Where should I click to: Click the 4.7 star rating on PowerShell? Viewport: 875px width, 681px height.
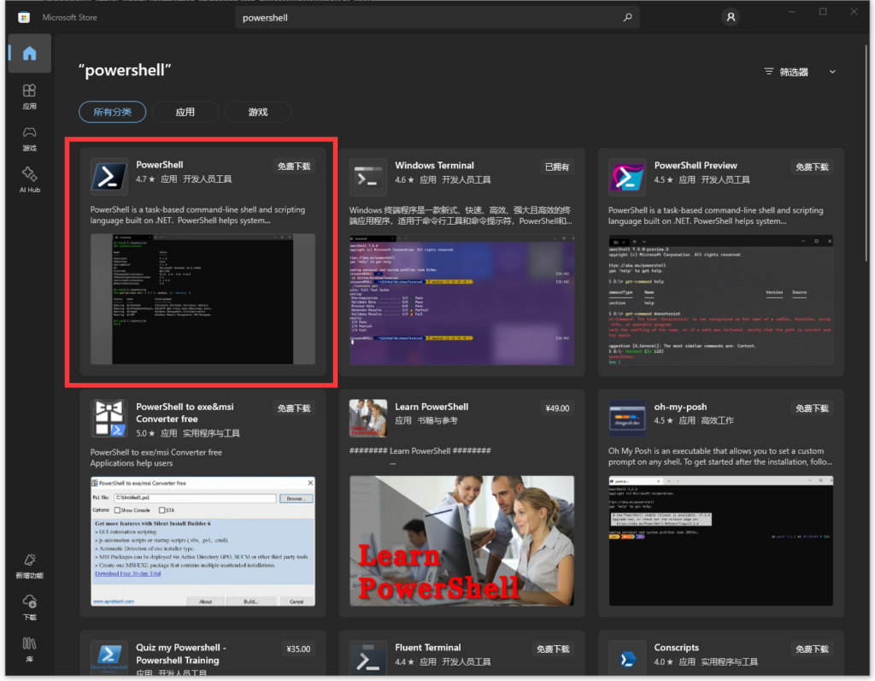click(145, 179)
